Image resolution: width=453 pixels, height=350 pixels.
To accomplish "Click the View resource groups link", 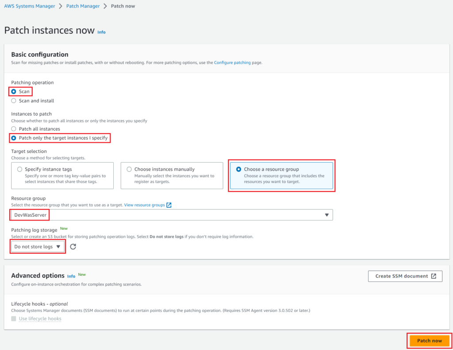I will click(144, 205).
